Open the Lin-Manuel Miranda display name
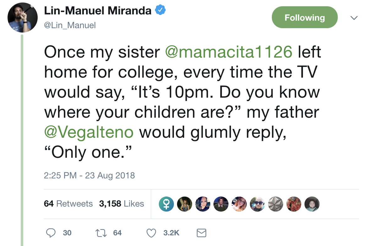 98,11
